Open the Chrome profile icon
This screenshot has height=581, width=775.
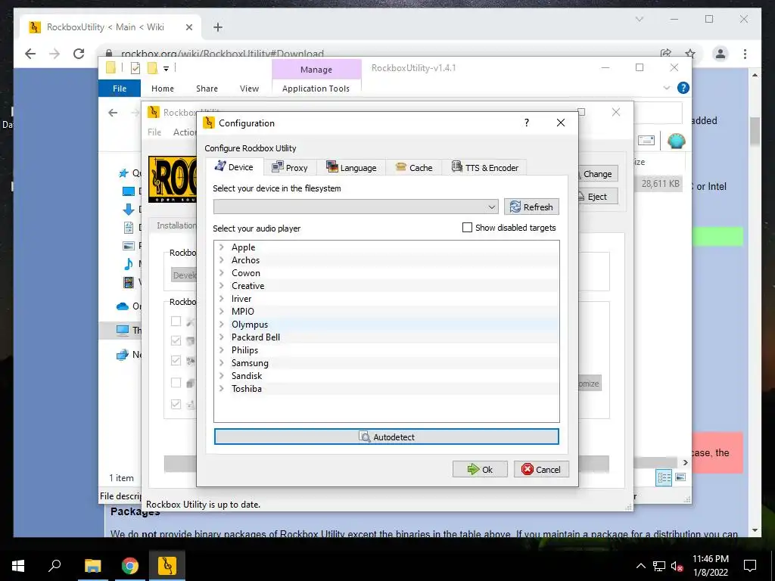tap(721, 54)
